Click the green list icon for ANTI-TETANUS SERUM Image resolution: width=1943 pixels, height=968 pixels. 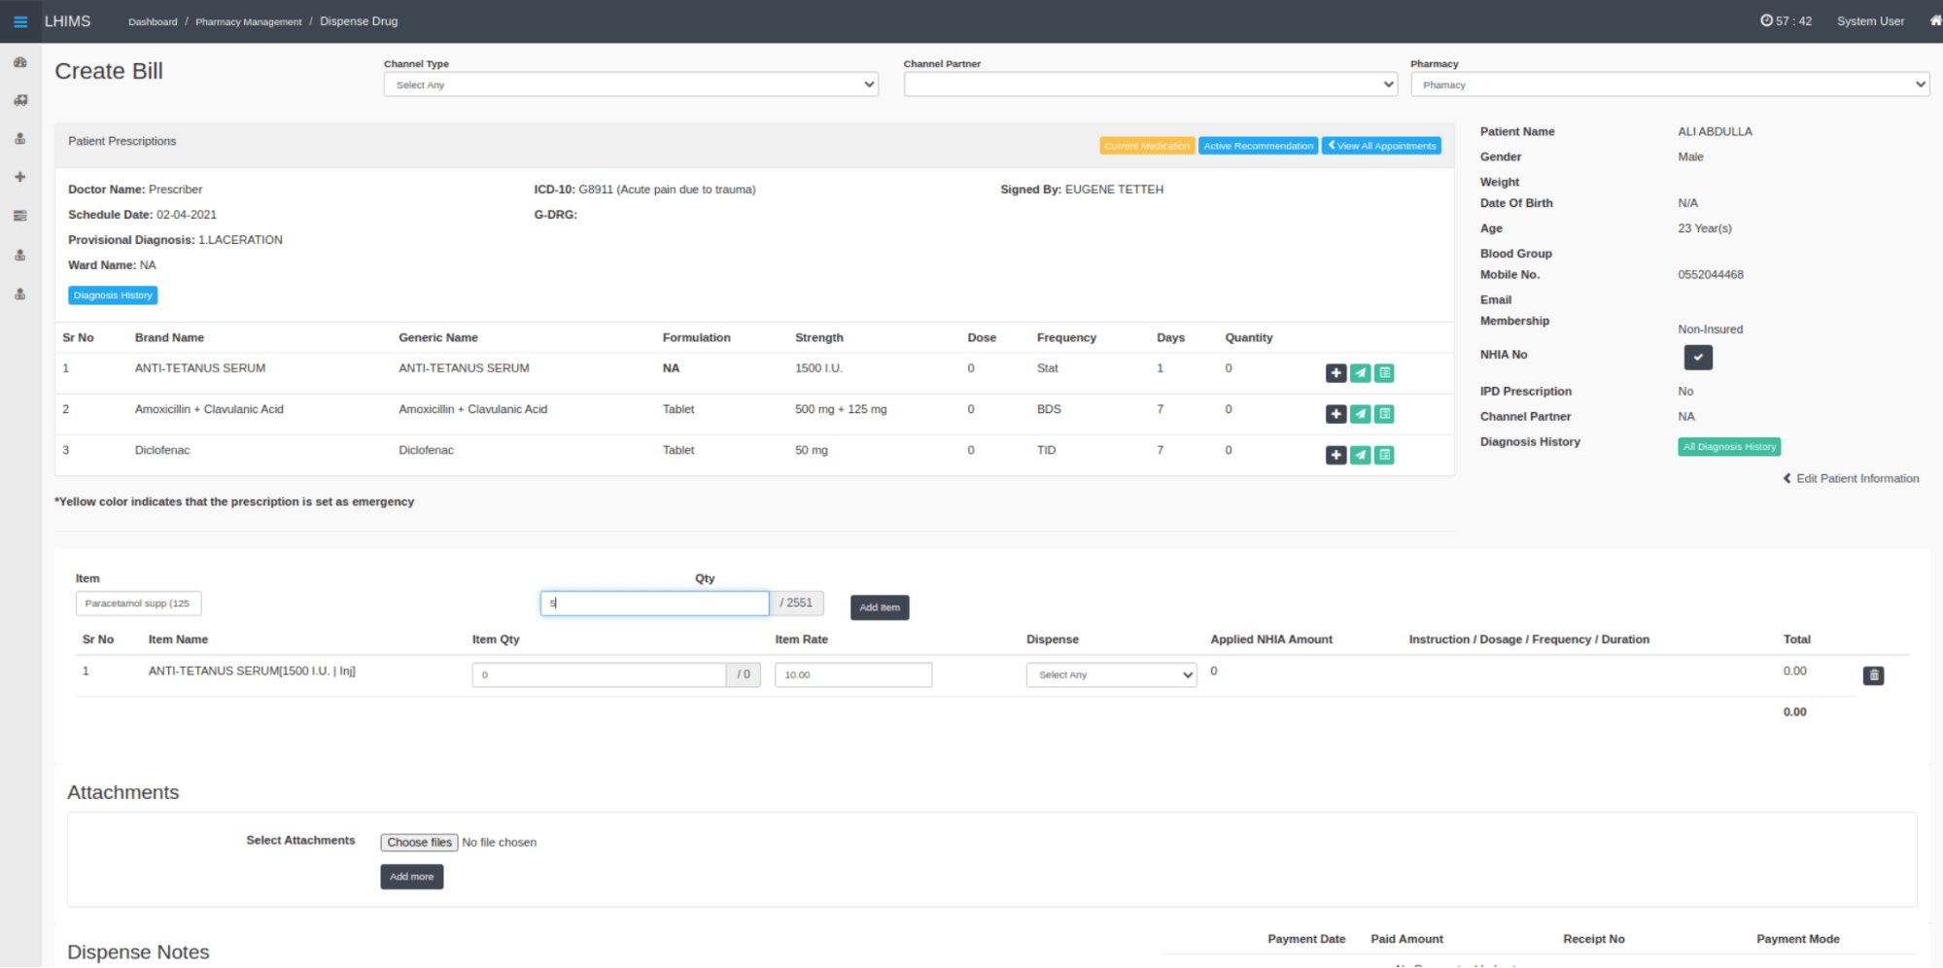[x=1384, y=373]
